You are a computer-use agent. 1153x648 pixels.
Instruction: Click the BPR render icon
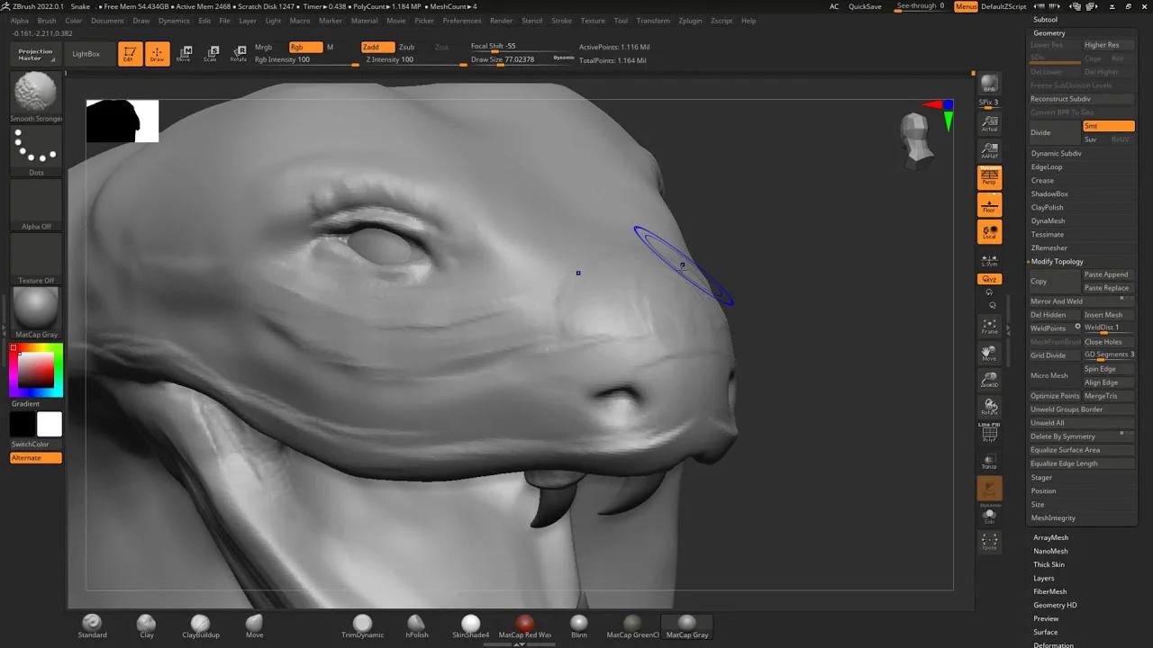coord(989,83)
